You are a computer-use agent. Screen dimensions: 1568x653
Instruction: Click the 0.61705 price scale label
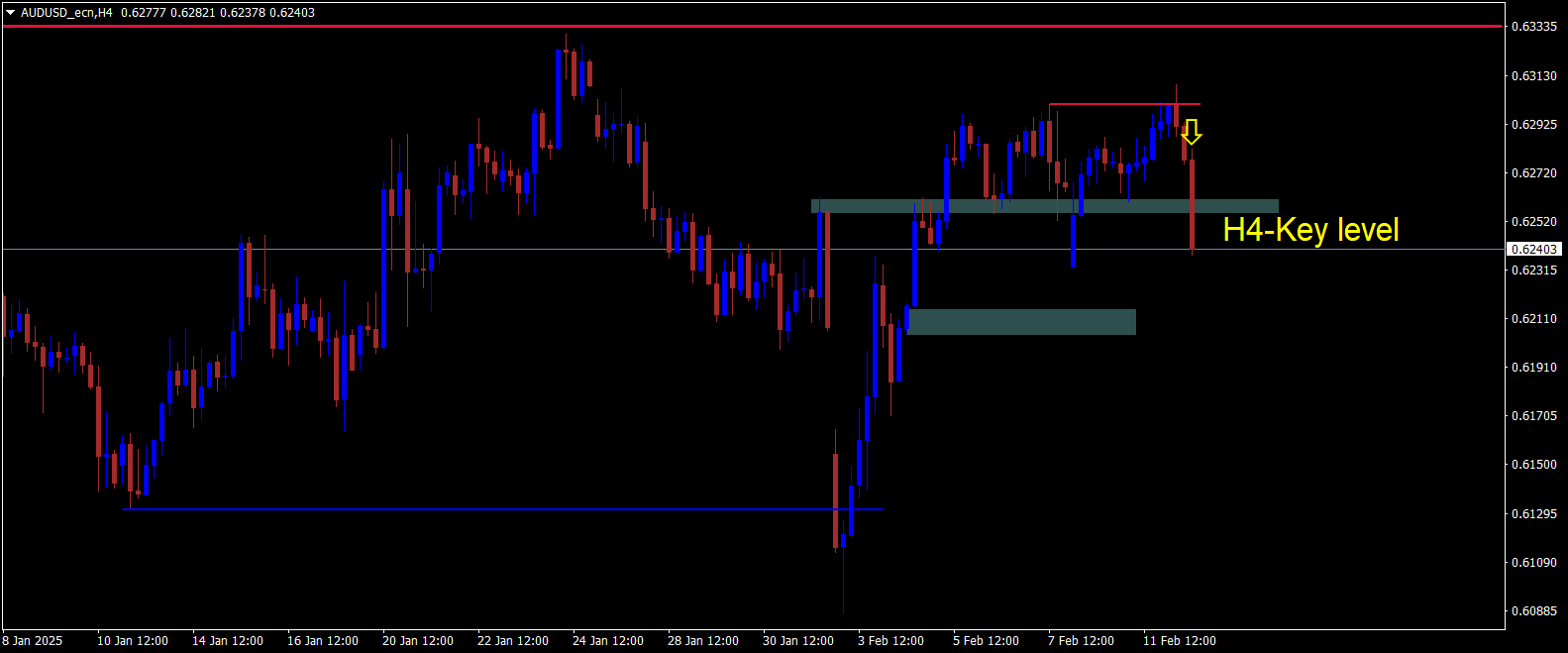pos(1534,416)
